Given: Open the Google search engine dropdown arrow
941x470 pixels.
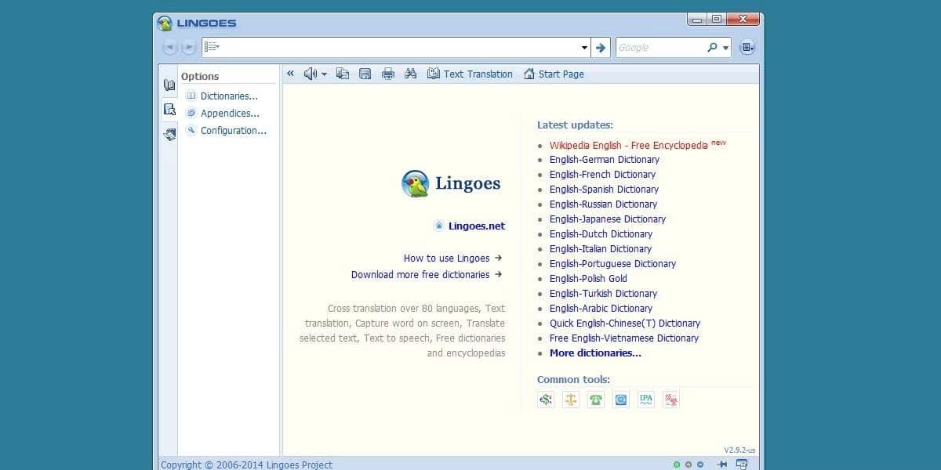Looking at the screenshot, I should (x=726, y=49).
